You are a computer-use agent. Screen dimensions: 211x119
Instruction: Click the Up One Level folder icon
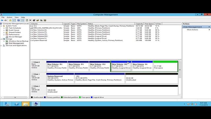tap(10, 20)
